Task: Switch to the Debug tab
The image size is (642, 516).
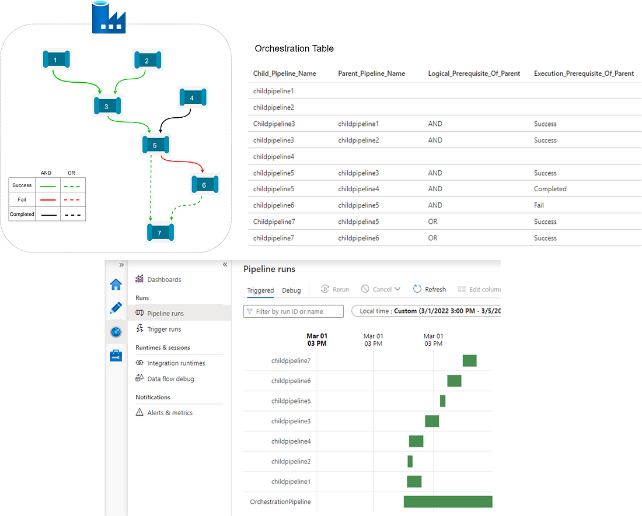Action: 291,290
